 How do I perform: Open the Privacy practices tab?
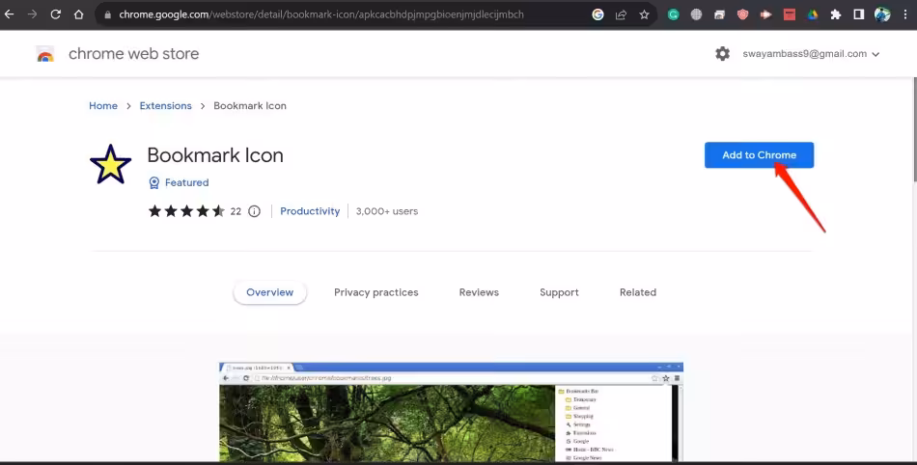(376, 292)
